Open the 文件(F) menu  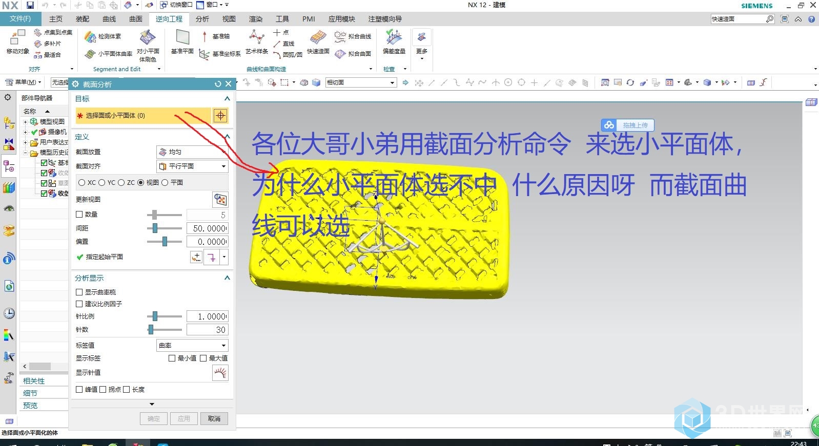click(20, 19)
